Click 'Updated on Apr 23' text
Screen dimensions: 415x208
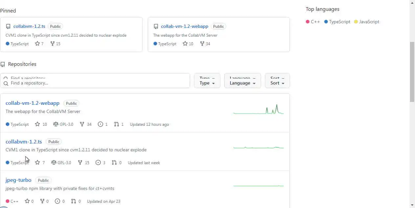pos(103,201)
